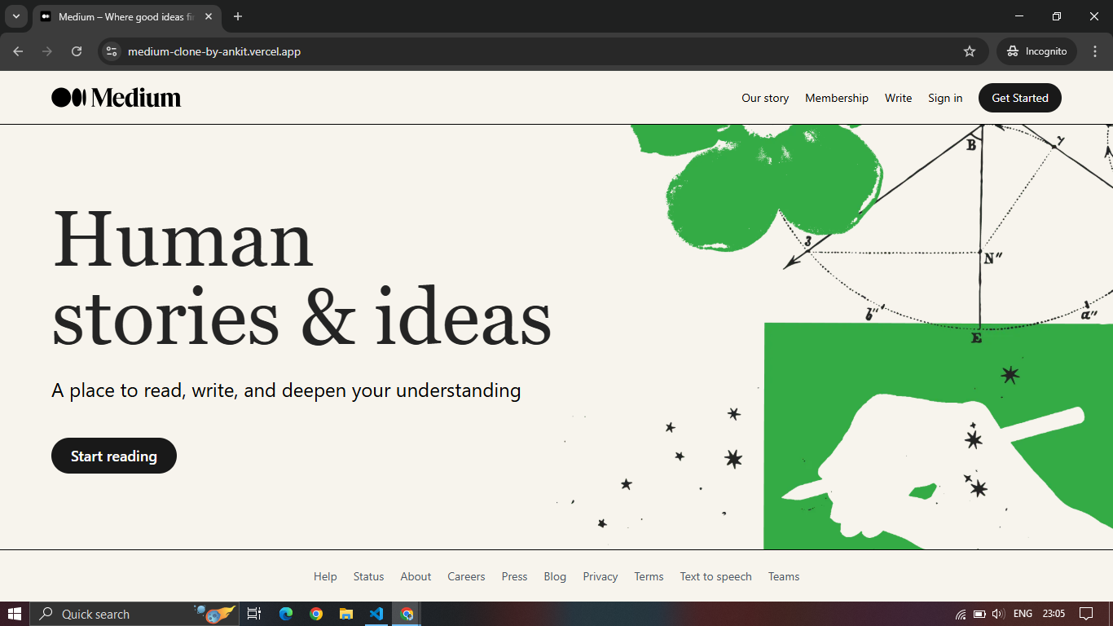This screenshot has width=1113, height=626.
Task: Click the Start reading button
Action: [114, 456]
